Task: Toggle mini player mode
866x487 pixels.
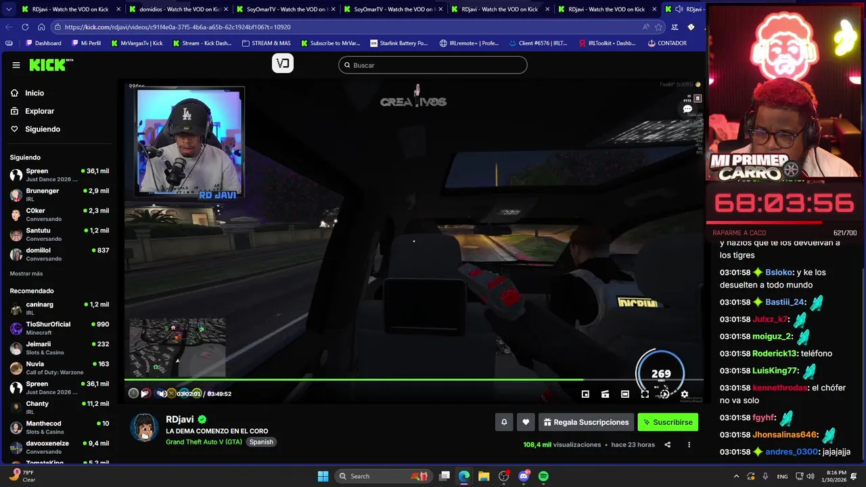Action: pyautogui.click(x=585, y=394)
